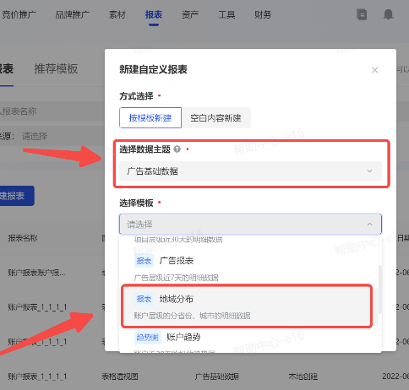Click the help icon beside 选择数据主题
This screenshot has width=409, height=390.
[177, 149]
